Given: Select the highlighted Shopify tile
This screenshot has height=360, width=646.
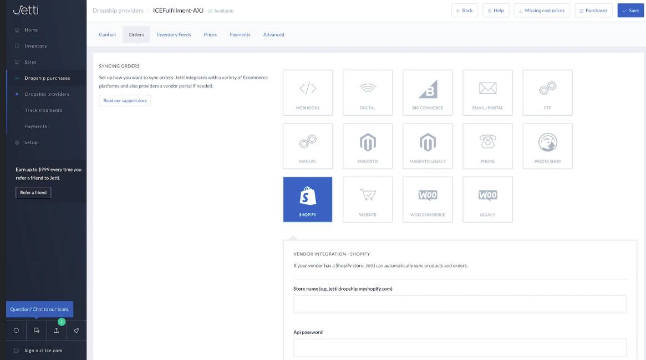Looking at the screenshot, I should point(308,199).
